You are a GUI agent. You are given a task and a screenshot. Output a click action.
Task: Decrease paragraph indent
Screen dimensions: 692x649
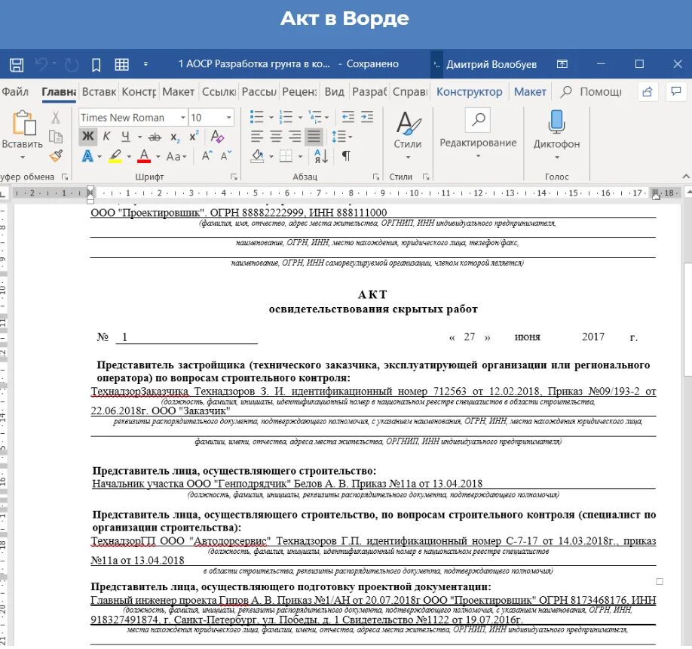(x=348, y=117)
